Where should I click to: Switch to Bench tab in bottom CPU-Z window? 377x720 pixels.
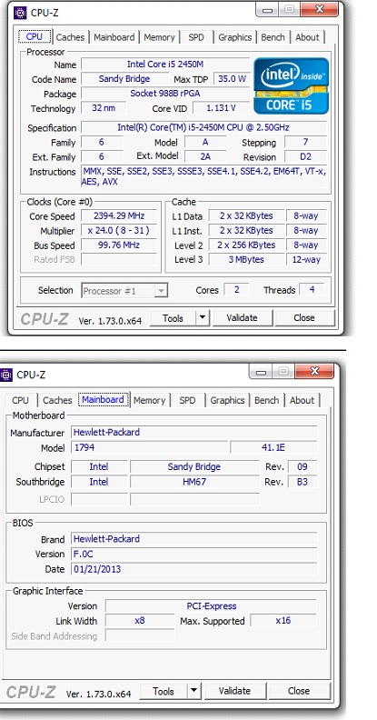tap(266, 400)
